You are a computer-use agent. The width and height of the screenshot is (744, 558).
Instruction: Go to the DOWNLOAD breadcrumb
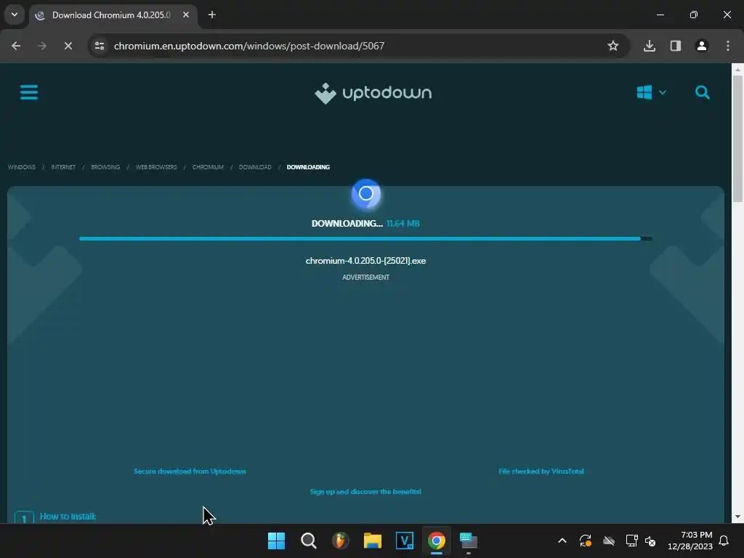(255, 167)
